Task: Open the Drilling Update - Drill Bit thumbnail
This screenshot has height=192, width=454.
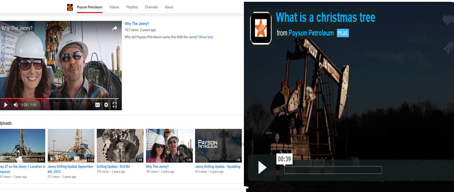Action: tap(120, 146)
